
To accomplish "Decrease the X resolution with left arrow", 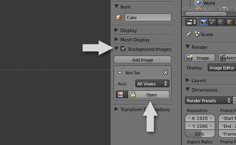I will (x=189, y=118).
